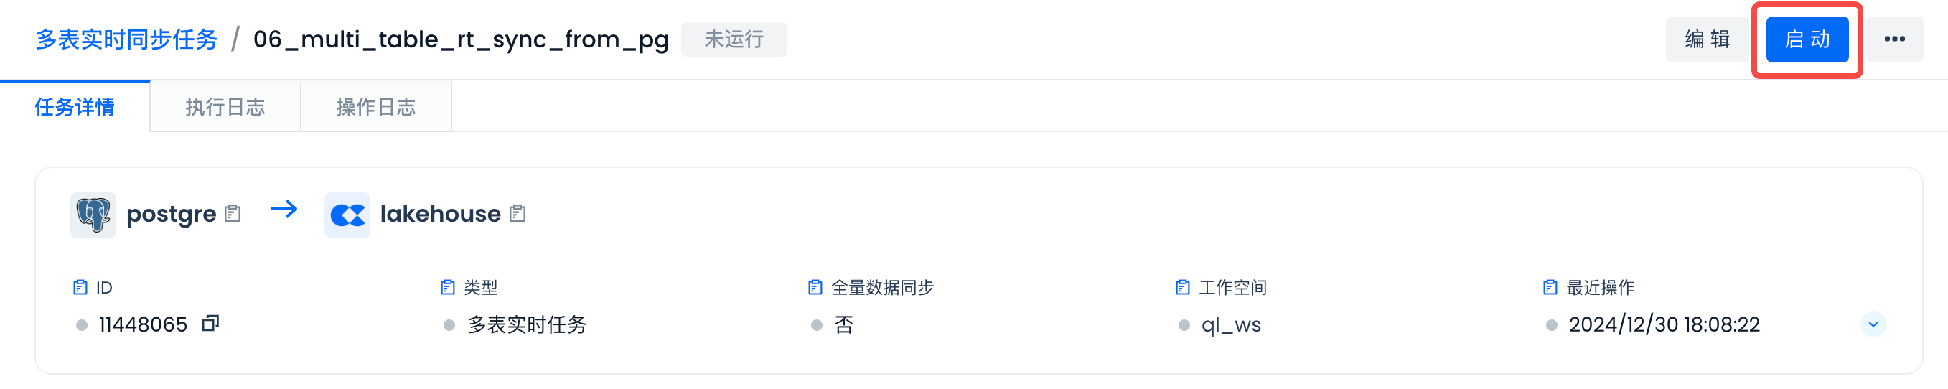The width and height of the screenshot is (1948, 389).
Task: Click the clipboard icon beside 全量数据同步 label
Action: pyautogui.click(x=815, y=288)
